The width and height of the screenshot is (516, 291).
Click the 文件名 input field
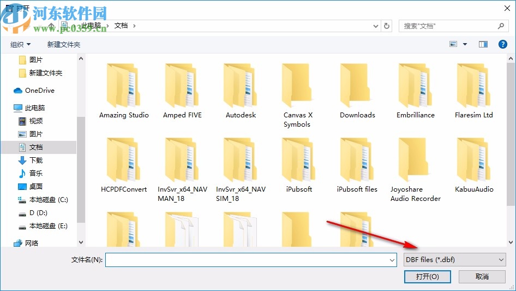251,260
